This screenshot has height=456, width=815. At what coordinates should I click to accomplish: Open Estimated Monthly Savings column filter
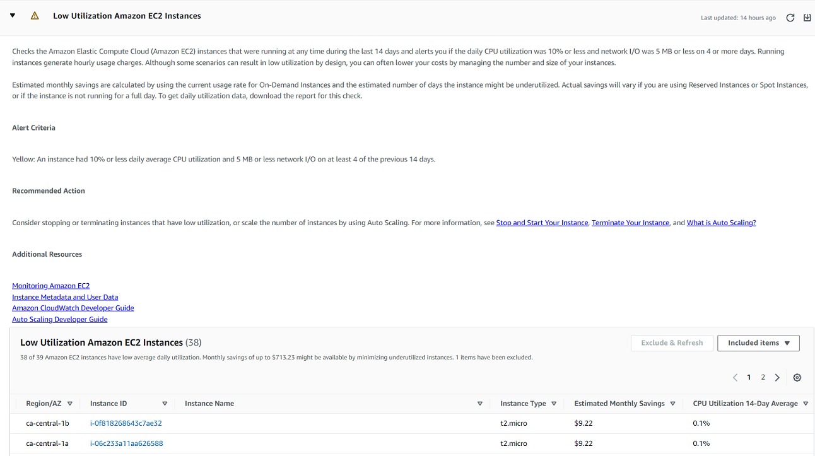coord(672,403)
